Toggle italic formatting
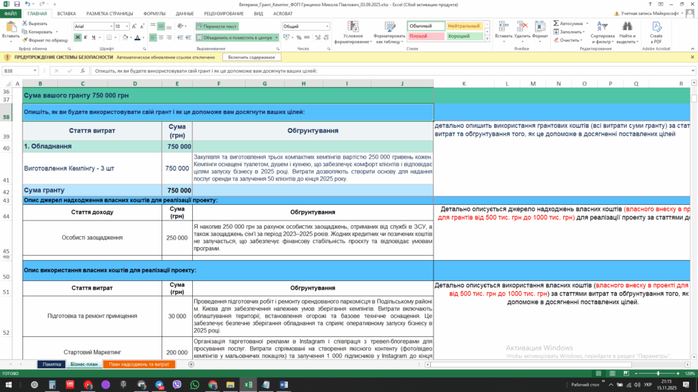This screenshot has height=392, width=698. (86, 37)
